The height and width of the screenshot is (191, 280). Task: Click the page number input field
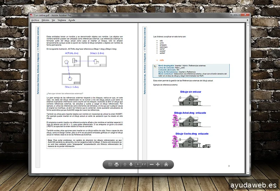(138, 164)
